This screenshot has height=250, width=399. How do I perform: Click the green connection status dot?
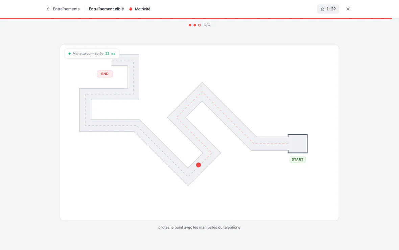click(x=69, y=54)
